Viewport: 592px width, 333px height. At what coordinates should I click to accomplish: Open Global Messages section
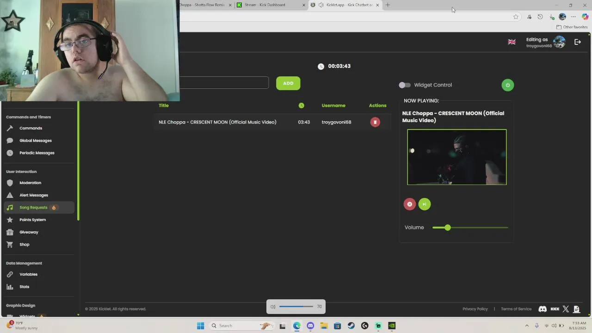tap(36, 141)
